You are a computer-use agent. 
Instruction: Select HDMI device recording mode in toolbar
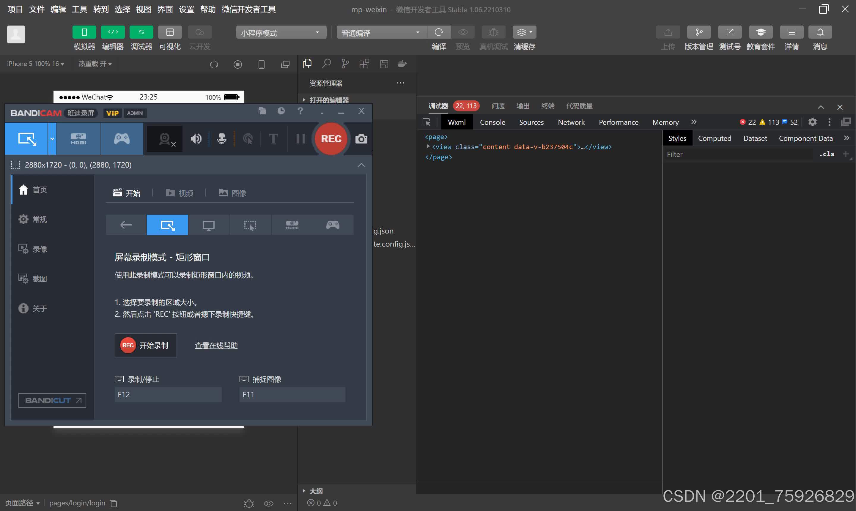click(x=78, y=139)
